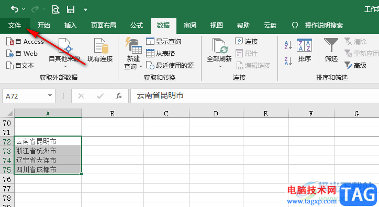Sort descending Z to A icon

(x=288, y=61)
